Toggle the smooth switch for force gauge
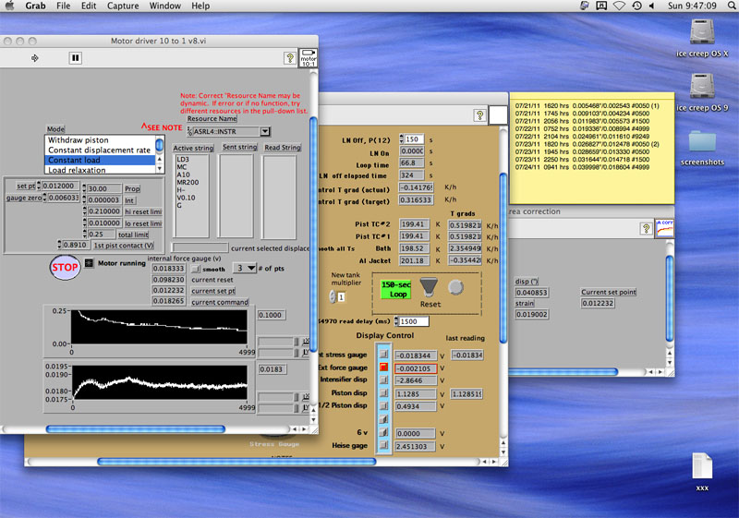Viewport: 739px width, 518px height. 196,268
